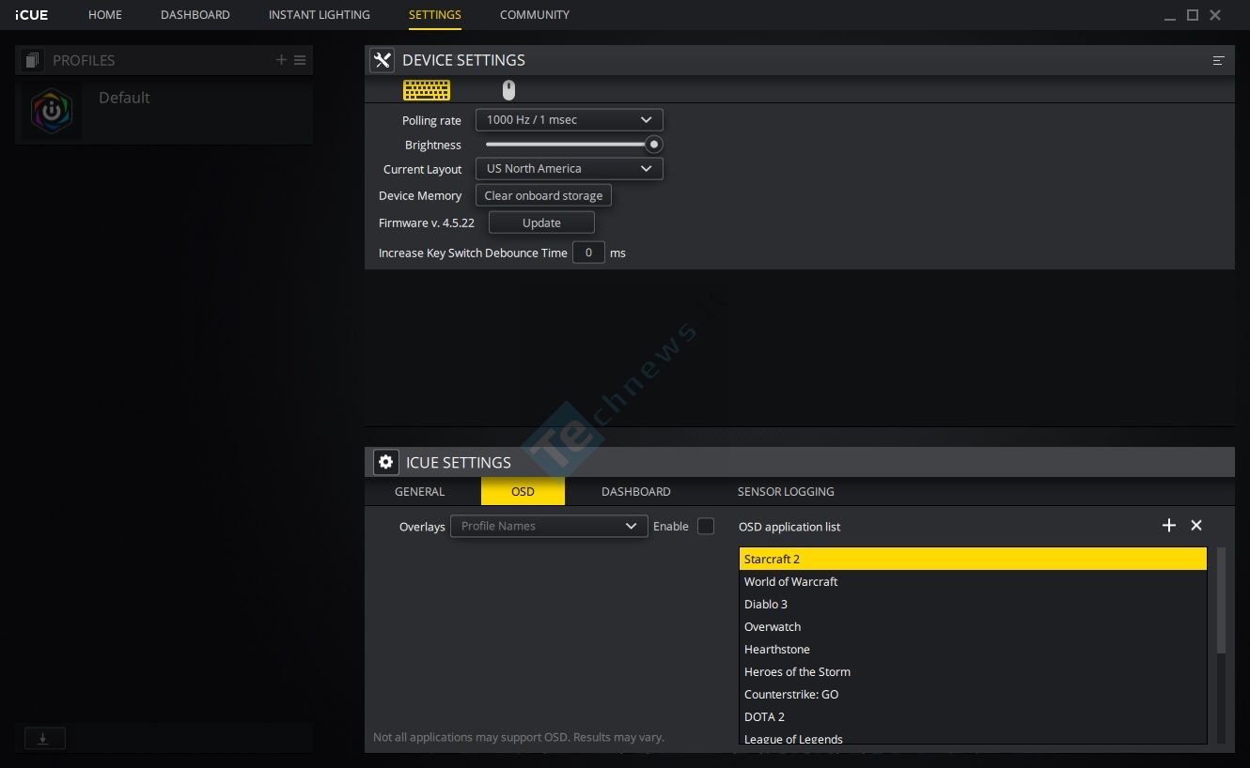Screen dimensions: 1250x768
Task: Open Device Settings panel options menu
Action: (1218, 60)
